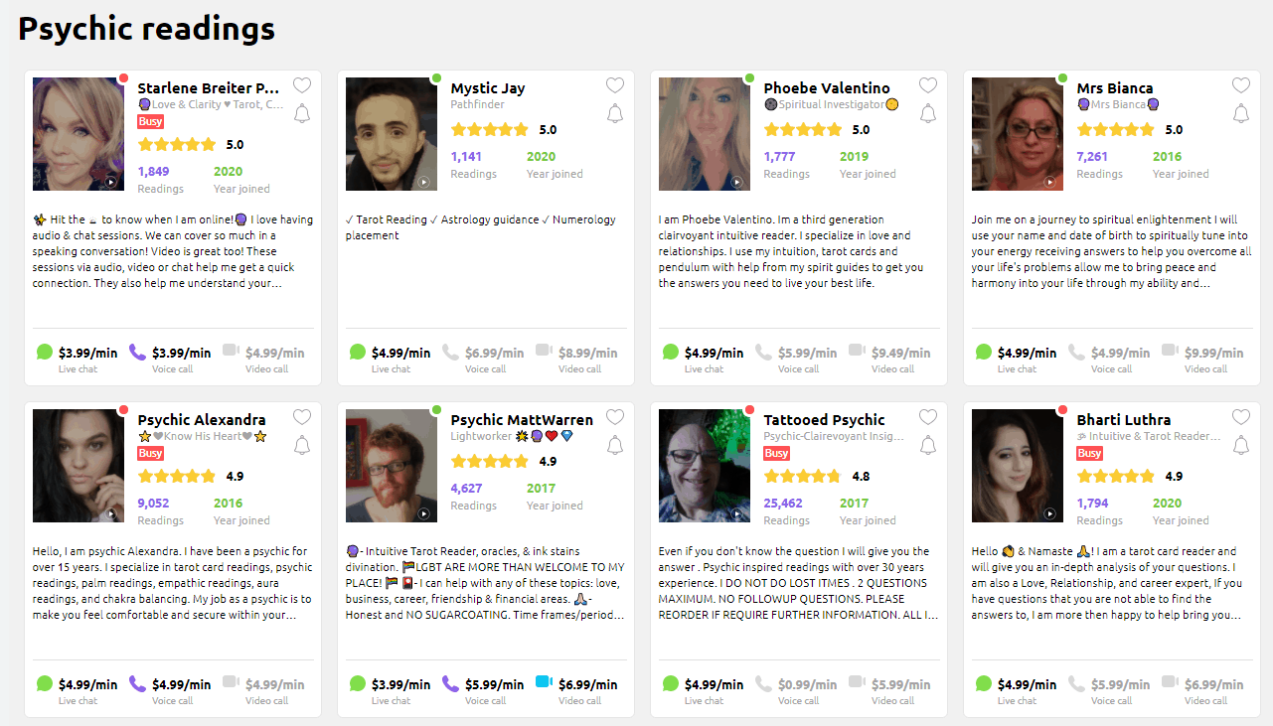This screenshot has height=726, width=1273.
Task: Play Bharti Luthra's intro video
Action: (1050, 513)
